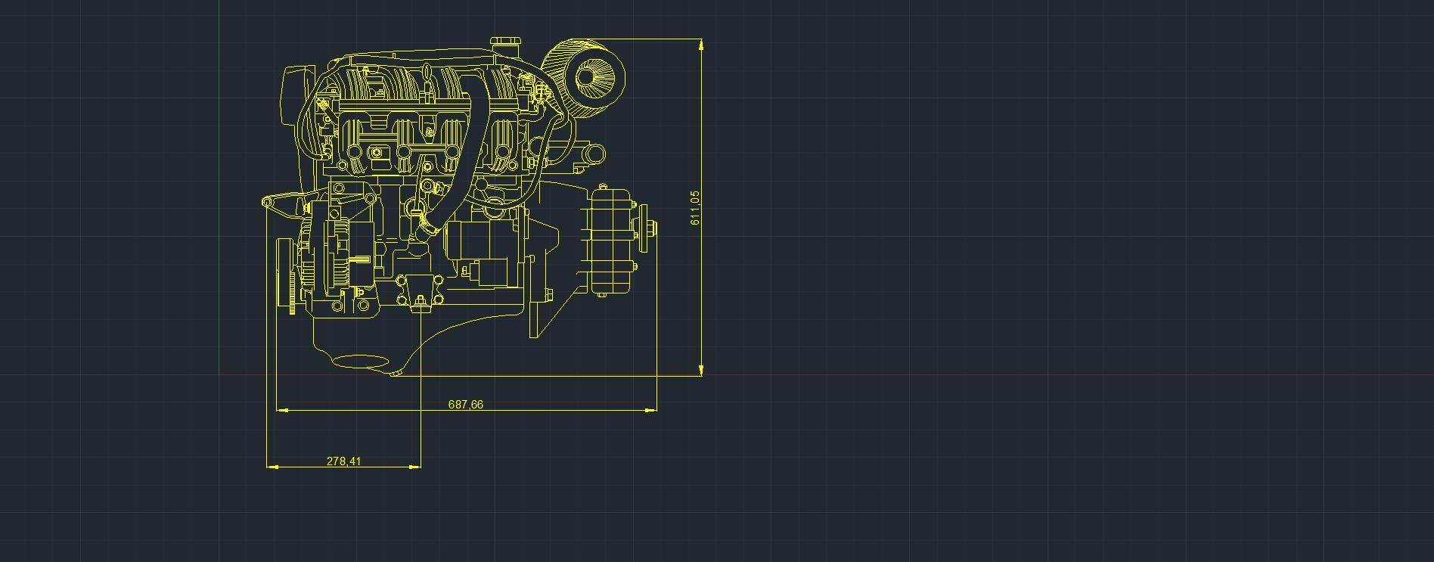Select the oval sump bulge on oil pan

359,362
